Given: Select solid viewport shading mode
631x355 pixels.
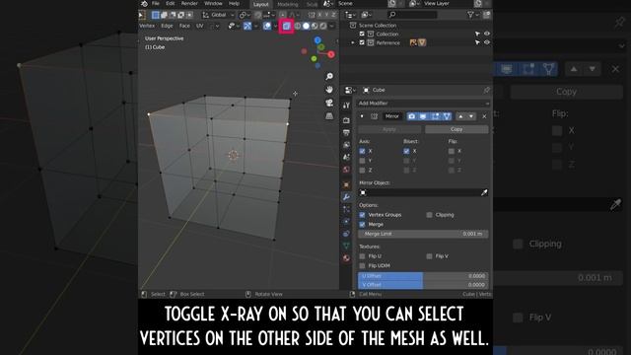Looking at the screenshot, I should [x=306, y=27].
